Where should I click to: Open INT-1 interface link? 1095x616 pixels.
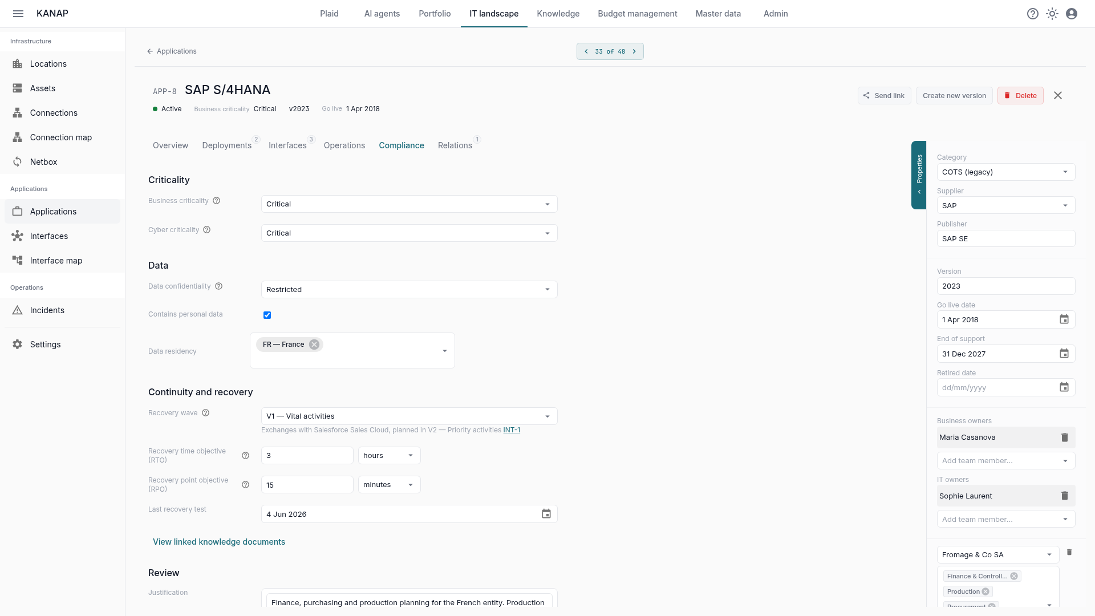512,430
